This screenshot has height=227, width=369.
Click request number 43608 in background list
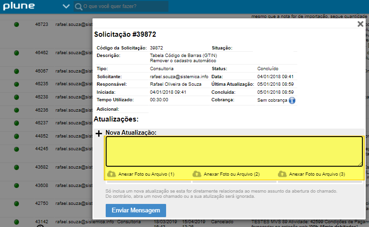[x=42, y=186]
